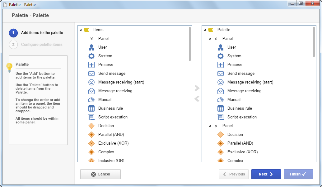Select 'Complex' text in Items list
The image size is (322, 187).
tap(106, 152)
